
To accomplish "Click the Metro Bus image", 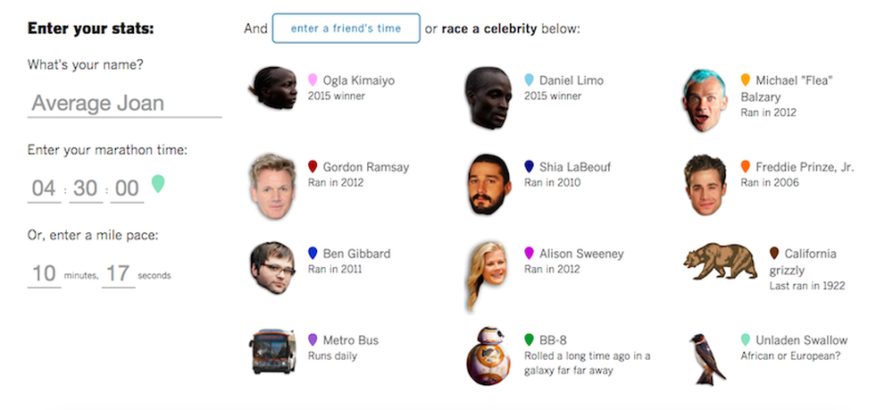I will coord(272,351).
